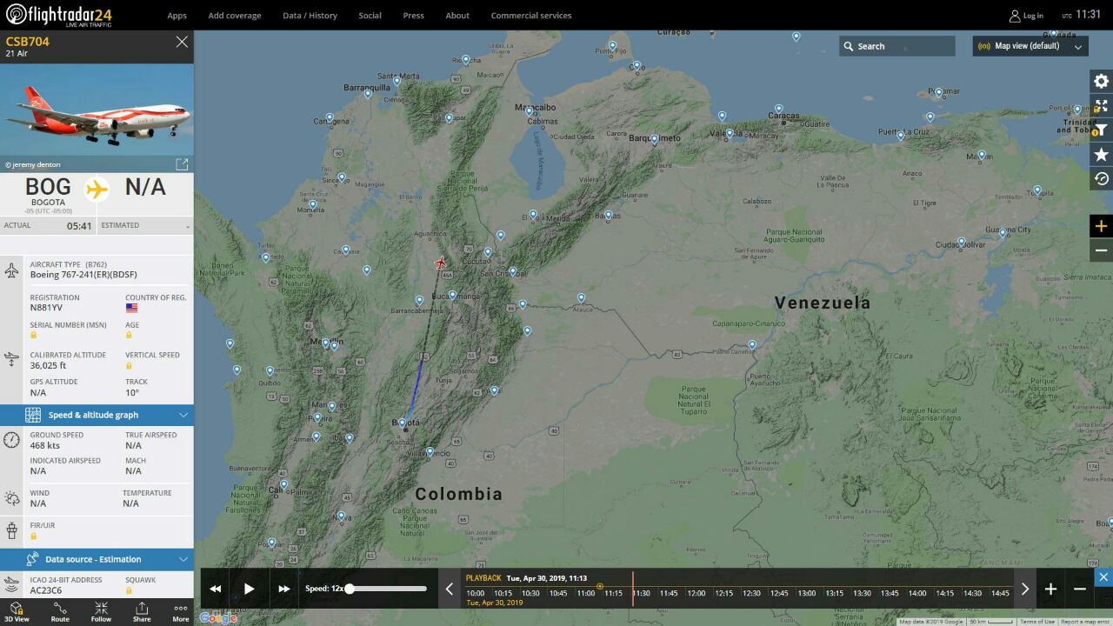The height and width of the screenshot is (626, 1113).
Task: Click the Boeing 767-241(ER)(BDSF) aircraft type
Action: pos(83,275)
